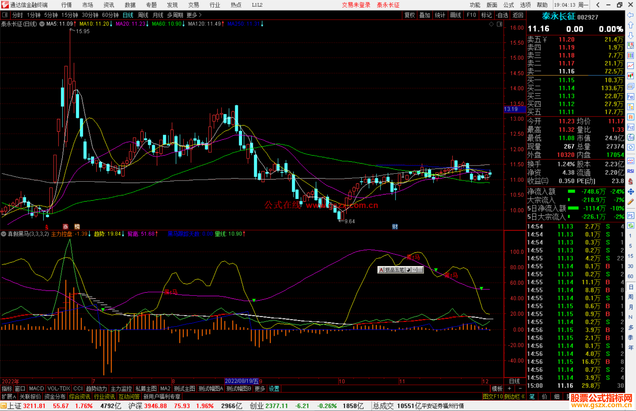636x411 pixels.
Task: Select the pencil drawing tool icon
Action: (x=630, y=202)
